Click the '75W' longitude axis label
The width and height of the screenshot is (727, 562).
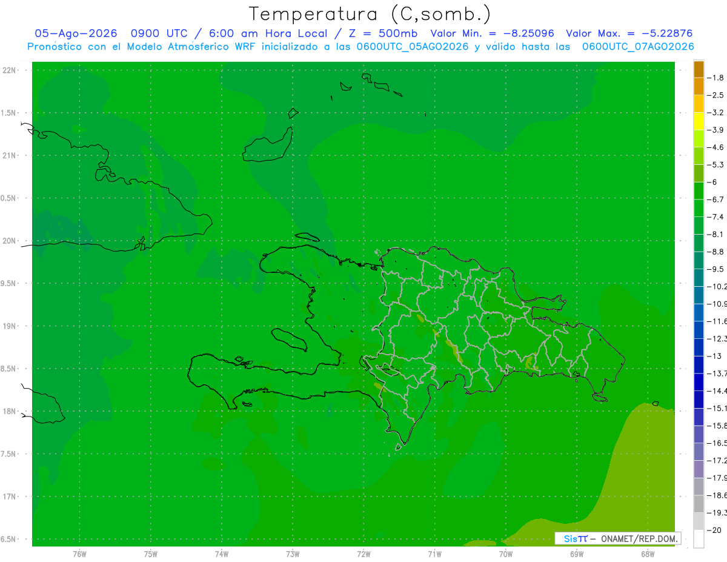coord(150,554)
